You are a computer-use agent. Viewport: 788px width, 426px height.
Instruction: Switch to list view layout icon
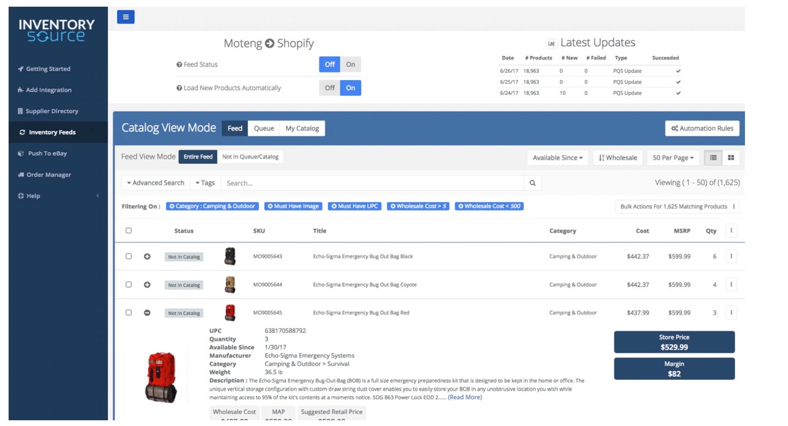(713, 158)
